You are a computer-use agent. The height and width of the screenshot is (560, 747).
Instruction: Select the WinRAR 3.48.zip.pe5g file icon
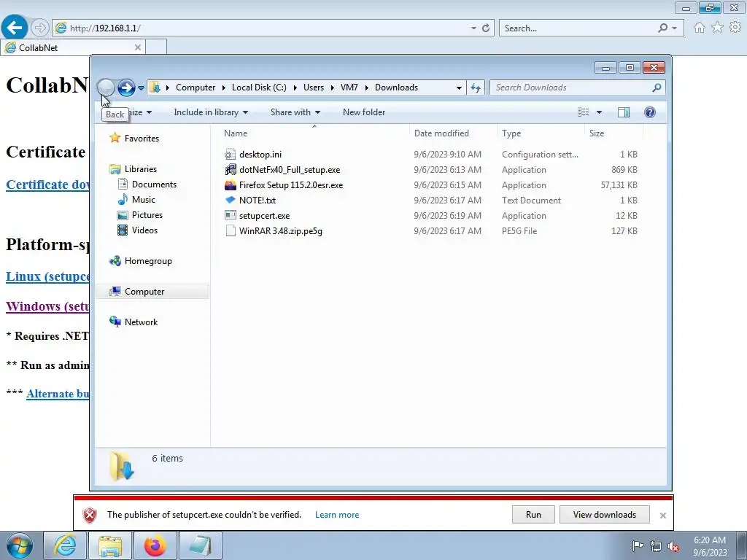231,231
